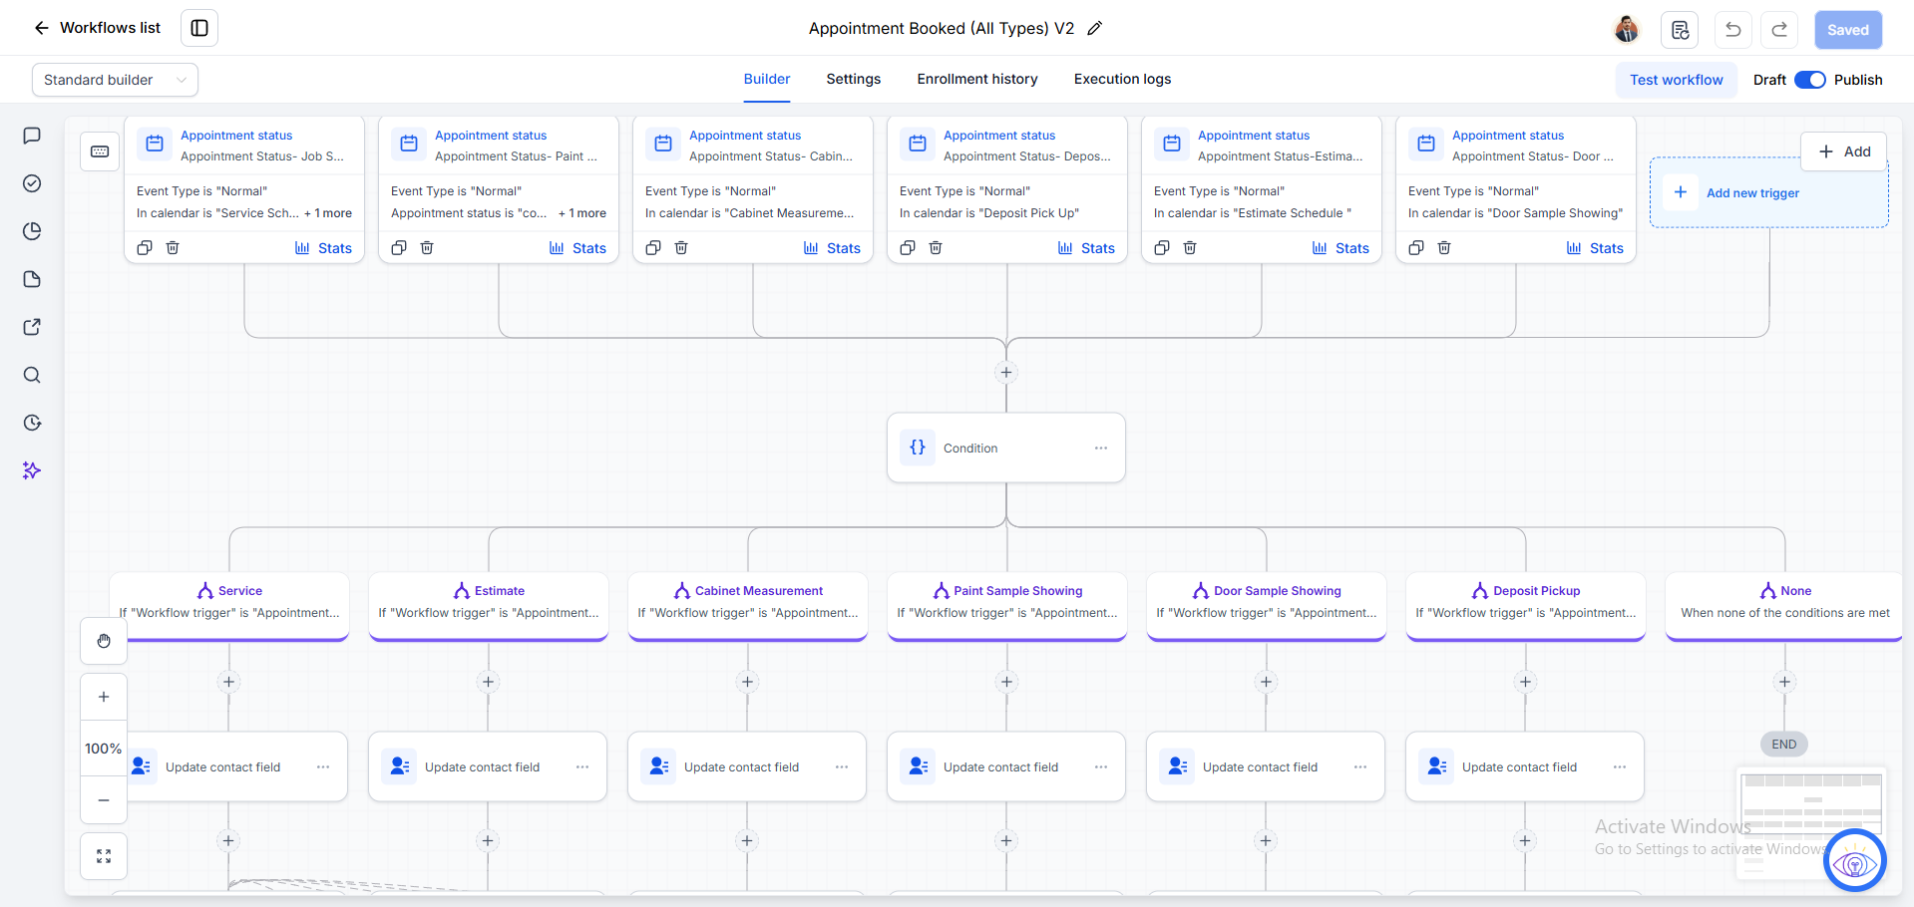The image size is (1914, 907).
Task: Delete the Door appointment trigger
Action: 1444,247
